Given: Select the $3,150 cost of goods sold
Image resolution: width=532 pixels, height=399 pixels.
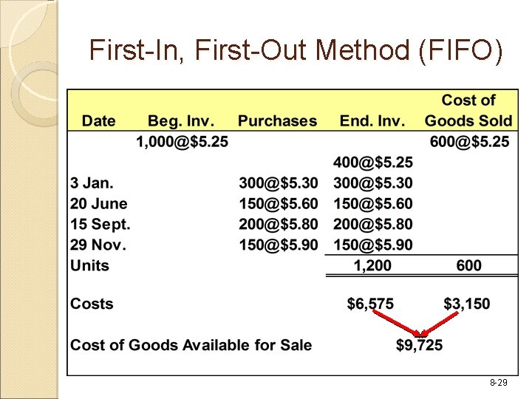Looking at the screenshot, I should (x=466, y=304).
